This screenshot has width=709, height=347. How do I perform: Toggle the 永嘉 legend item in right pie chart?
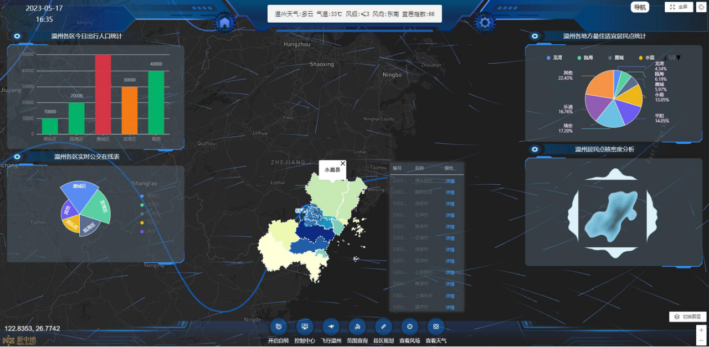tap(646, 58)
